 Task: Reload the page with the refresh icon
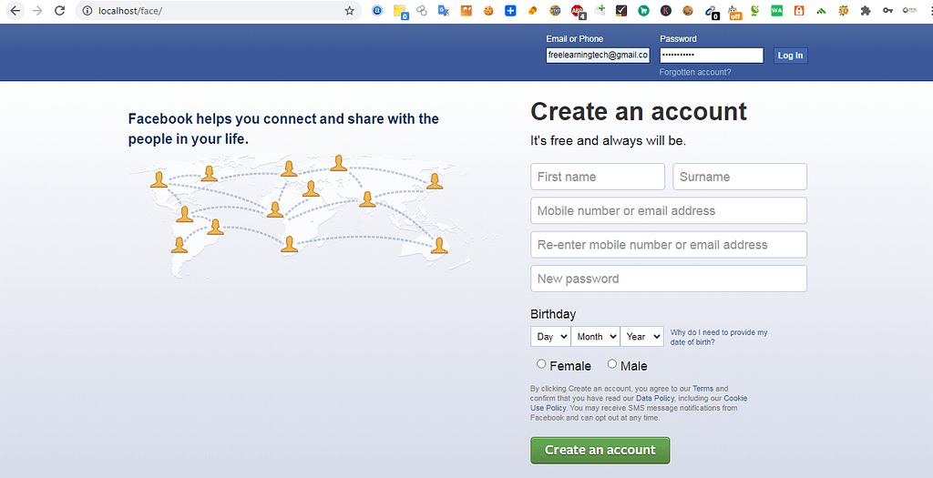click(59, 11)
